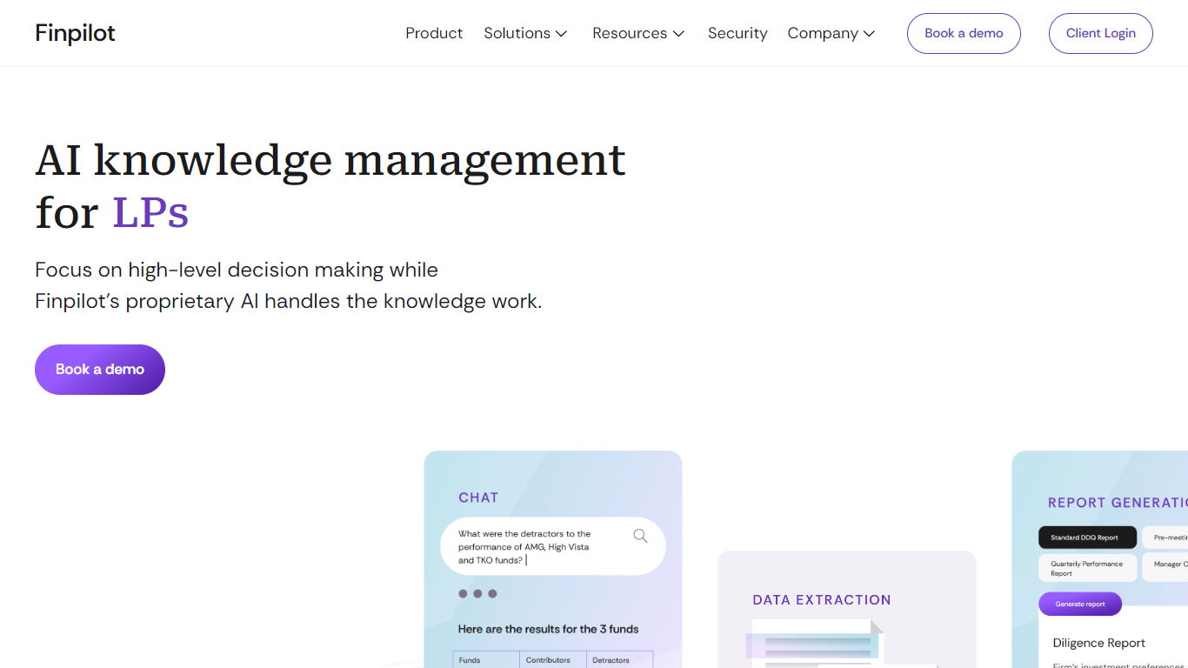Click the Diligence Report heading
This screenshot has width=1188, height=668.
(x=1099, y=643)
